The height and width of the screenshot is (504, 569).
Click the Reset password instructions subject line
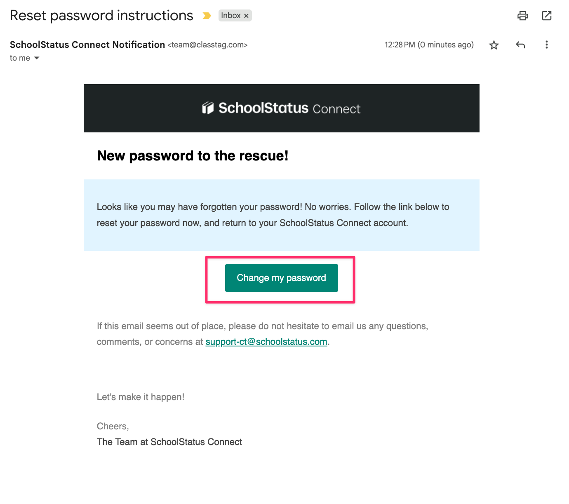coord(101,16)
